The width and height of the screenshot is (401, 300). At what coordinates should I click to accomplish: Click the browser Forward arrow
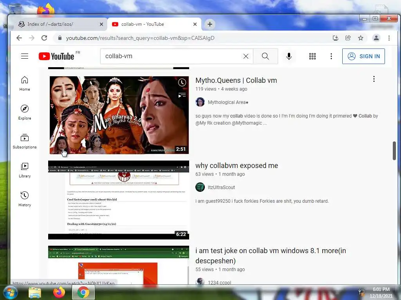pos(32,38)
